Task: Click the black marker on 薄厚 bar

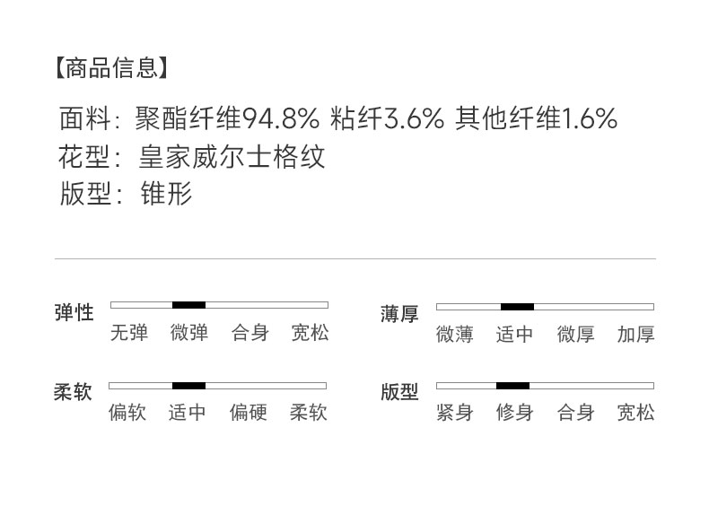Action: point(517,307)
